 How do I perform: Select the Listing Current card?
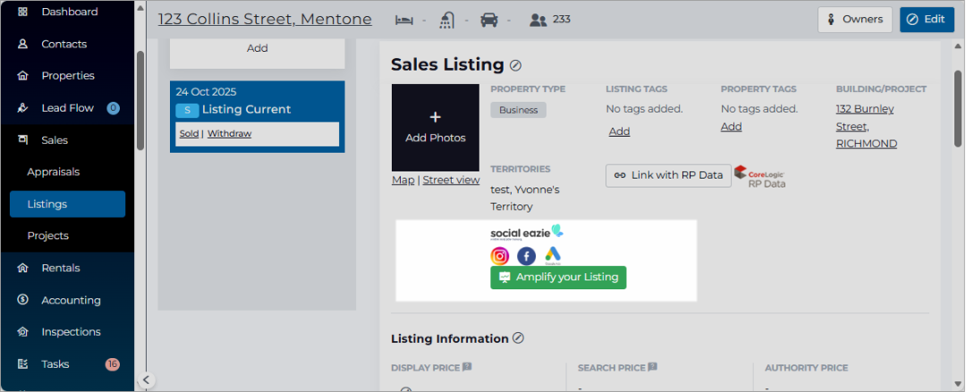pos(258,116)
